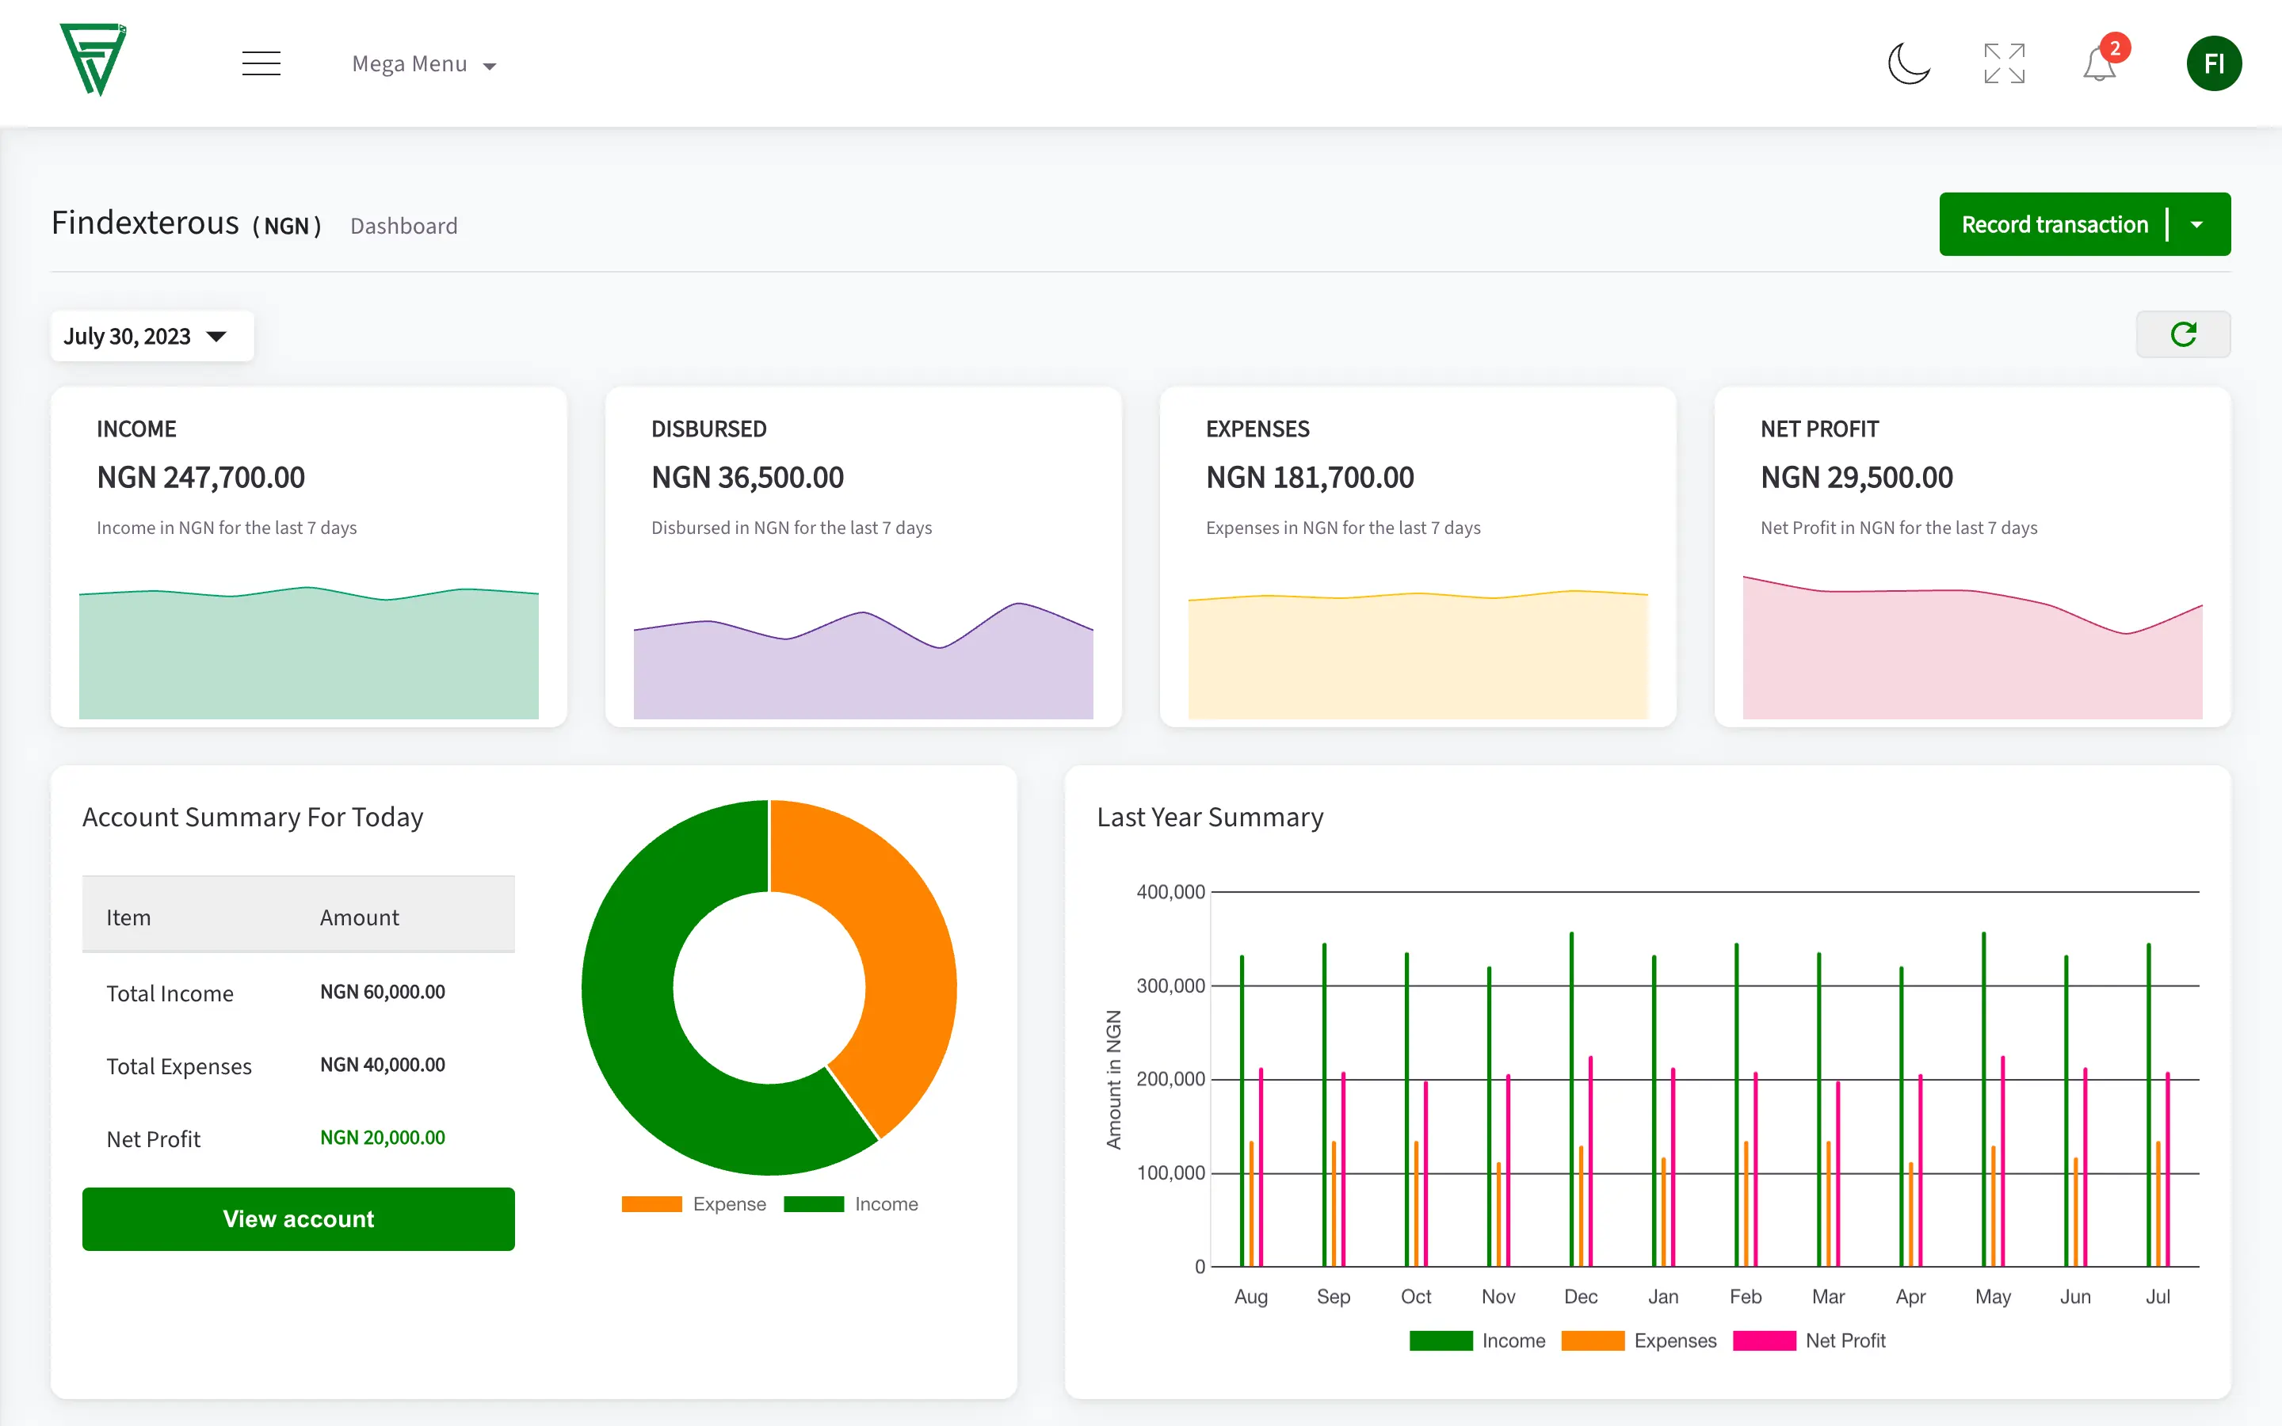Select NGN 247,700.00 income value
Image resolution: width=2282 pixels, height=1426 pixels.
pyautogui.click(x=200, y=477)
